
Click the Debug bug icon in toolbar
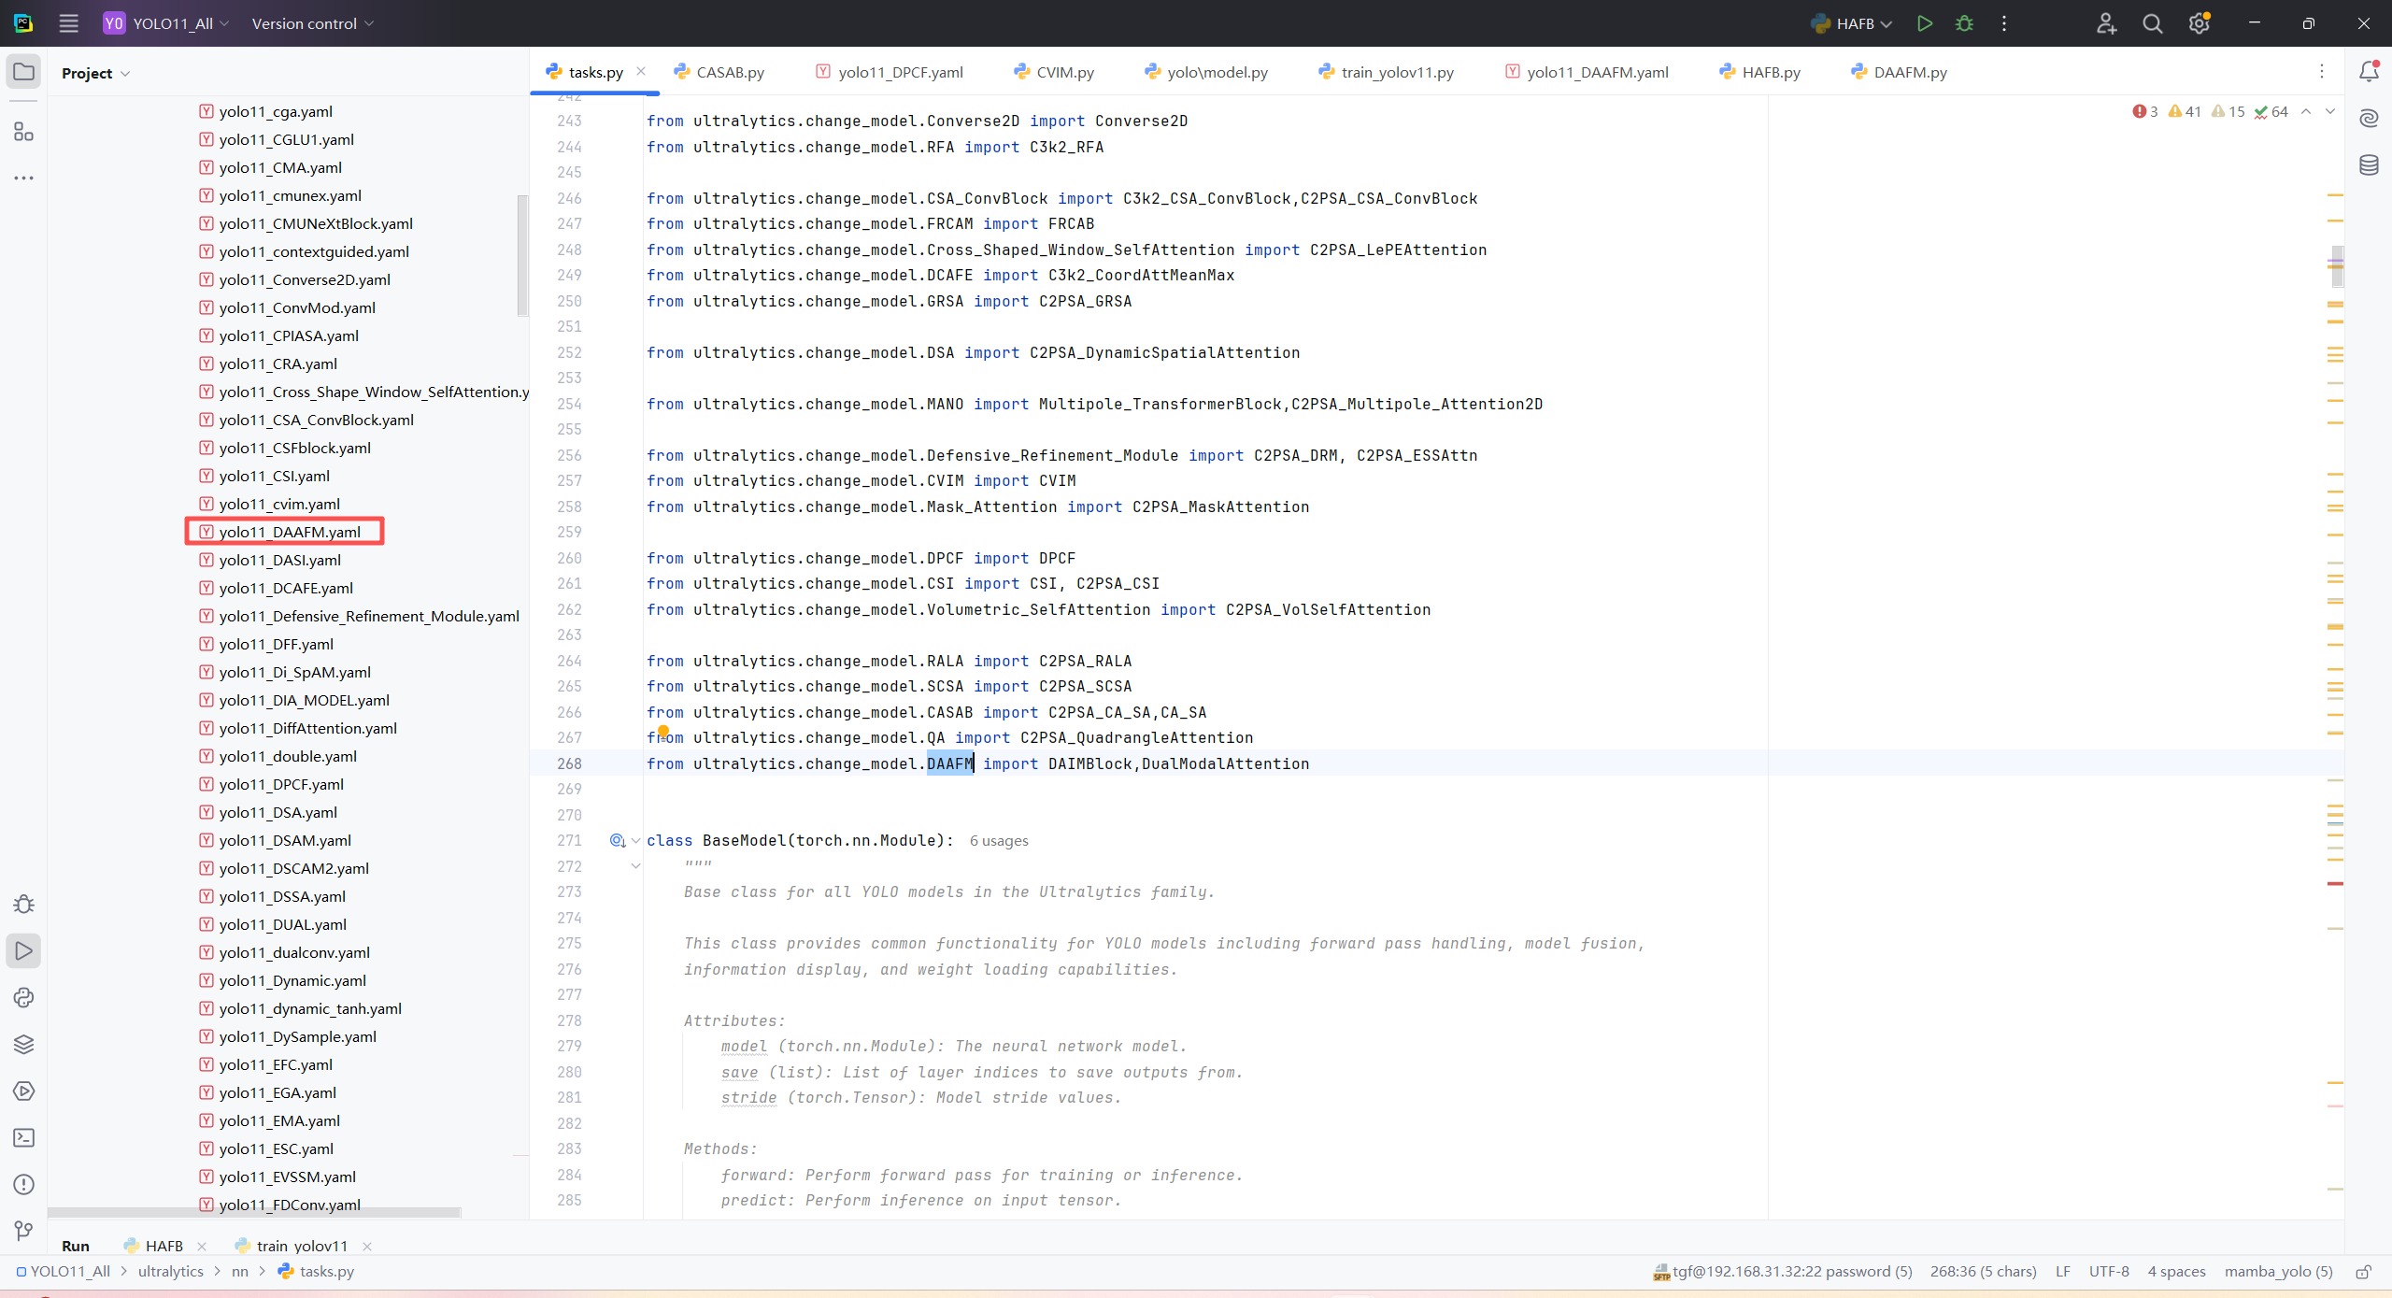(1964, 23)
